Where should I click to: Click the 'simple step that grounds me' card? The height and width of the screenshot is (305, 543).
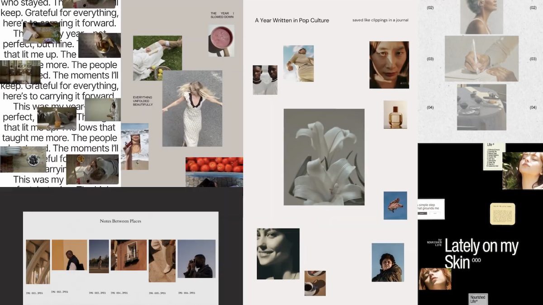tap(431, 209)
